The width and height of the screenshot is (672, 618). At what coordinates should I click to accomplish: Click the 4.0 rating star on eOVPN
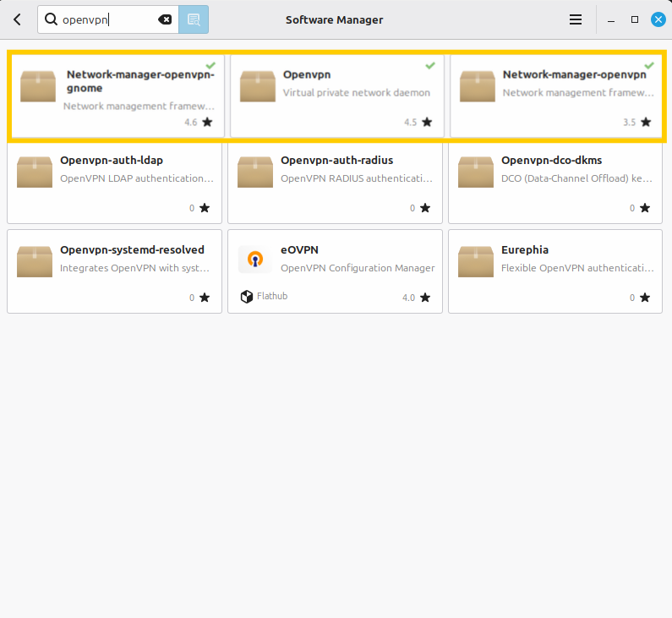point(425,298)
